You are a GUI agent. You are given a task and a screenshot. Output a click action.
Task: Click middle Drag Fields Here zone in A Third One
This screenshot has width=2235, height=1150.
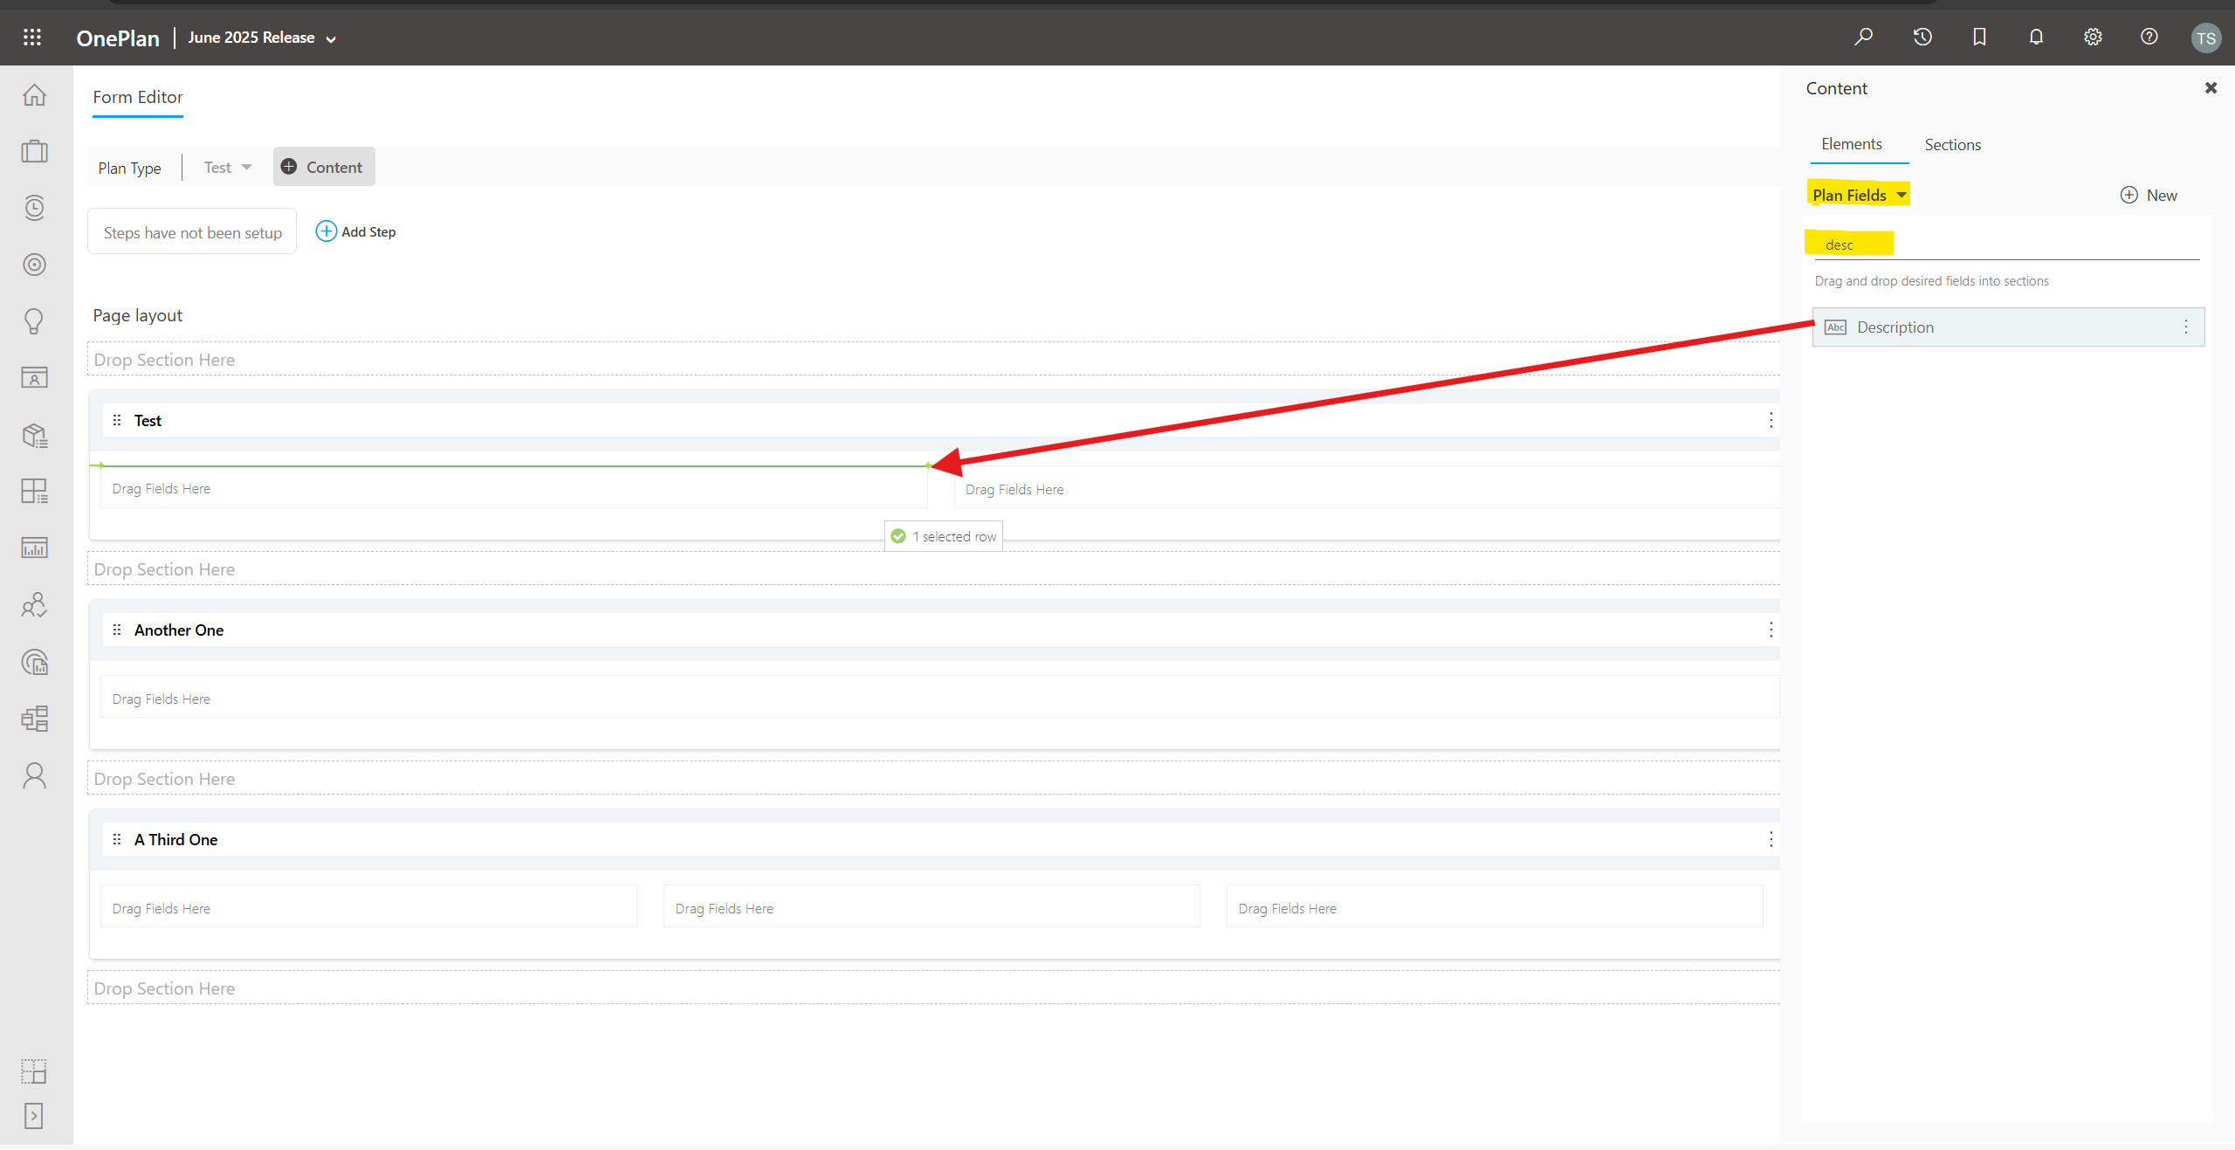click(x=932, y=907)
